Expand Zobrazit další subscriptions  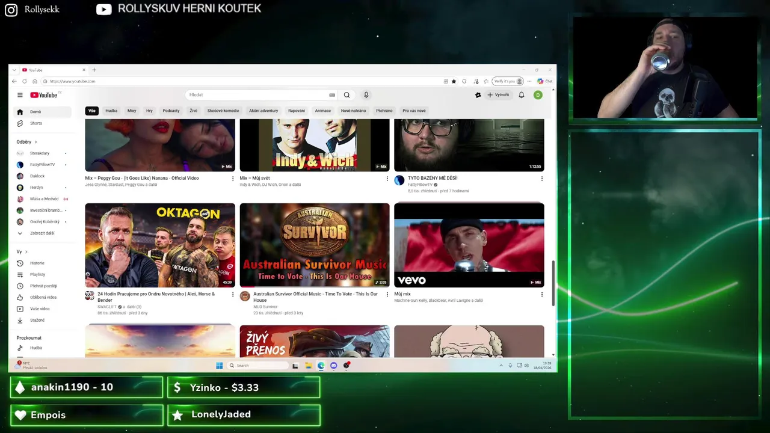42,233
